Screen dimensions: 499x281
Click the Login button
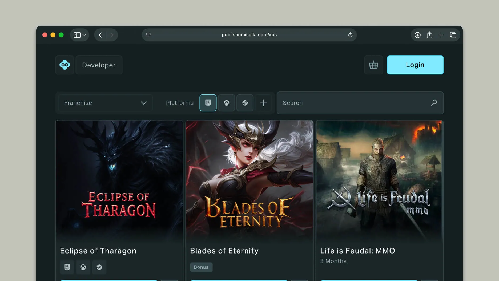415,65
